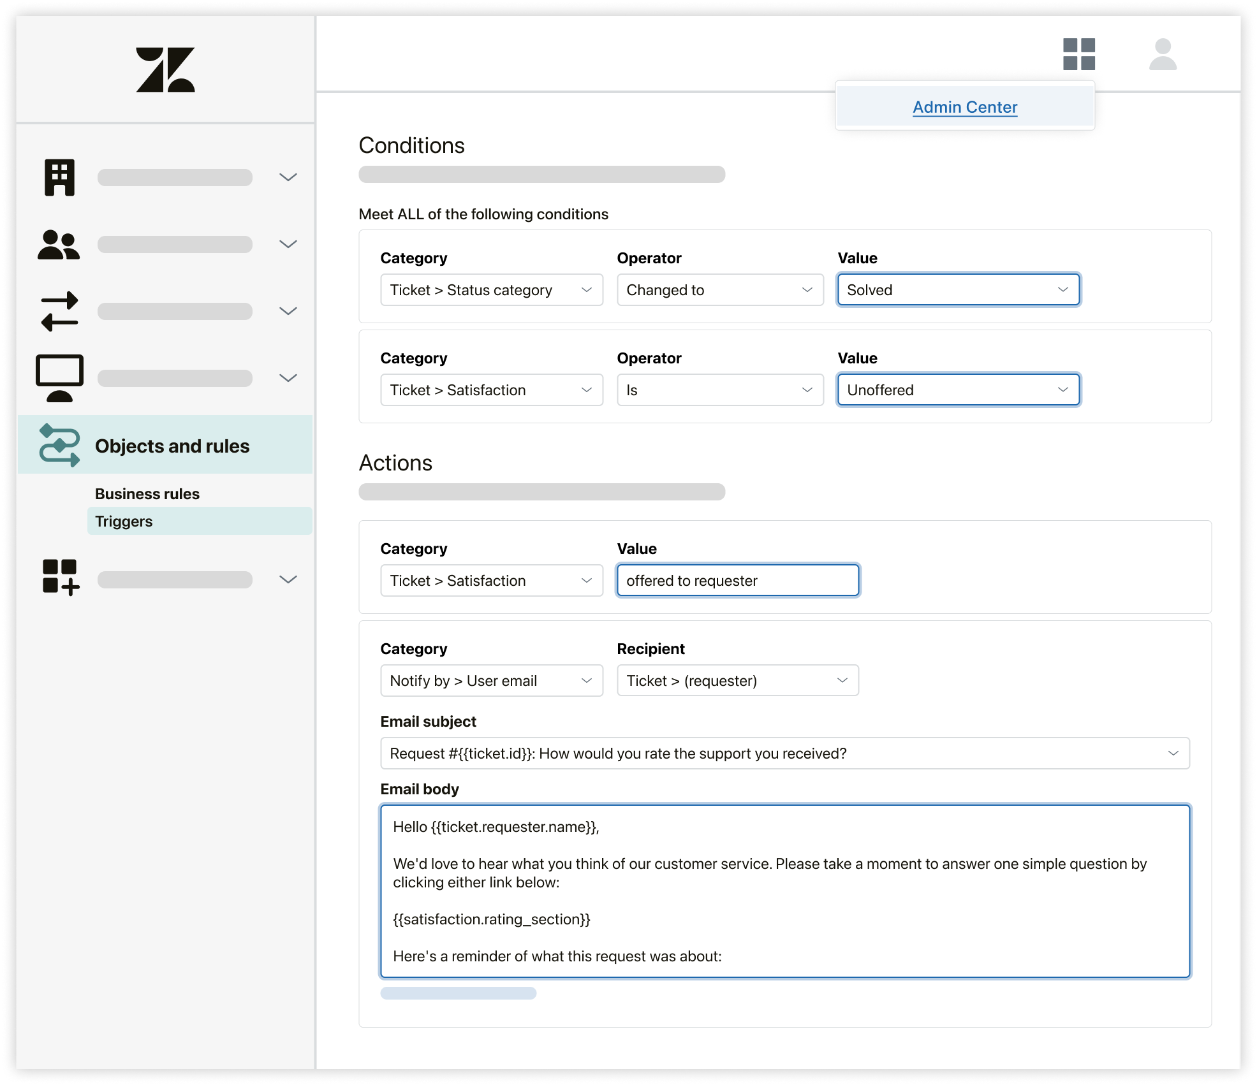
Task: Click the people/agents icon in sidebar
Action: click(60, 242)
